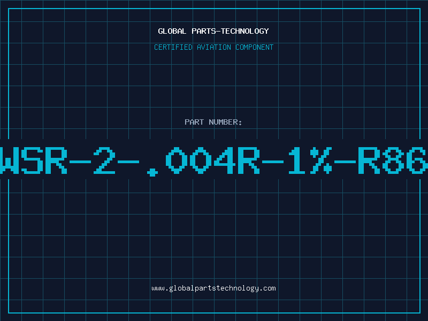Click the PART NUMBER: label

tap(213, 122)
